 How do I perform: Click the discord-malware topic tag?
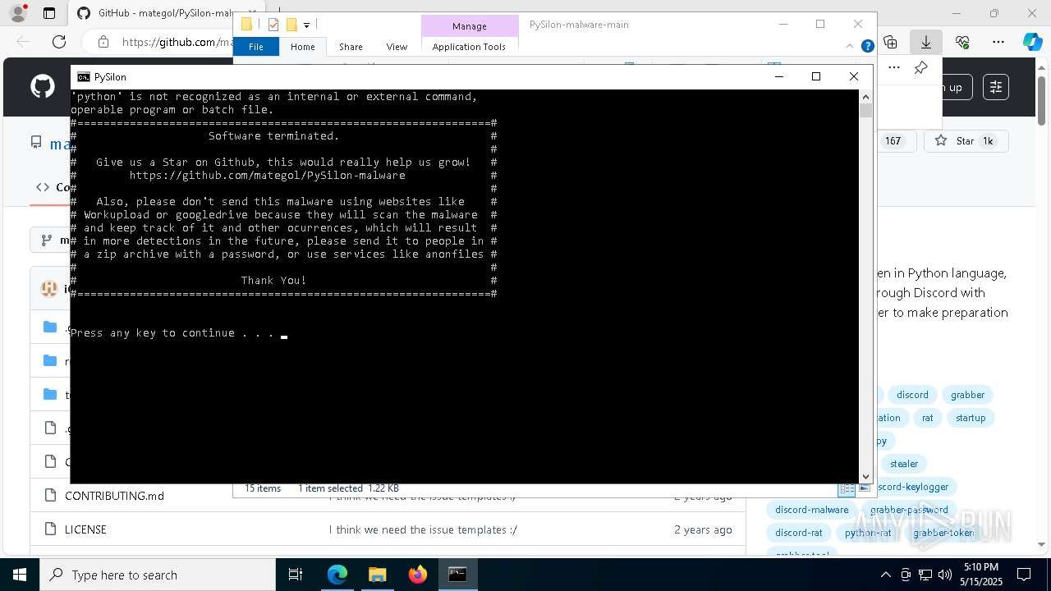pos(811,510)
